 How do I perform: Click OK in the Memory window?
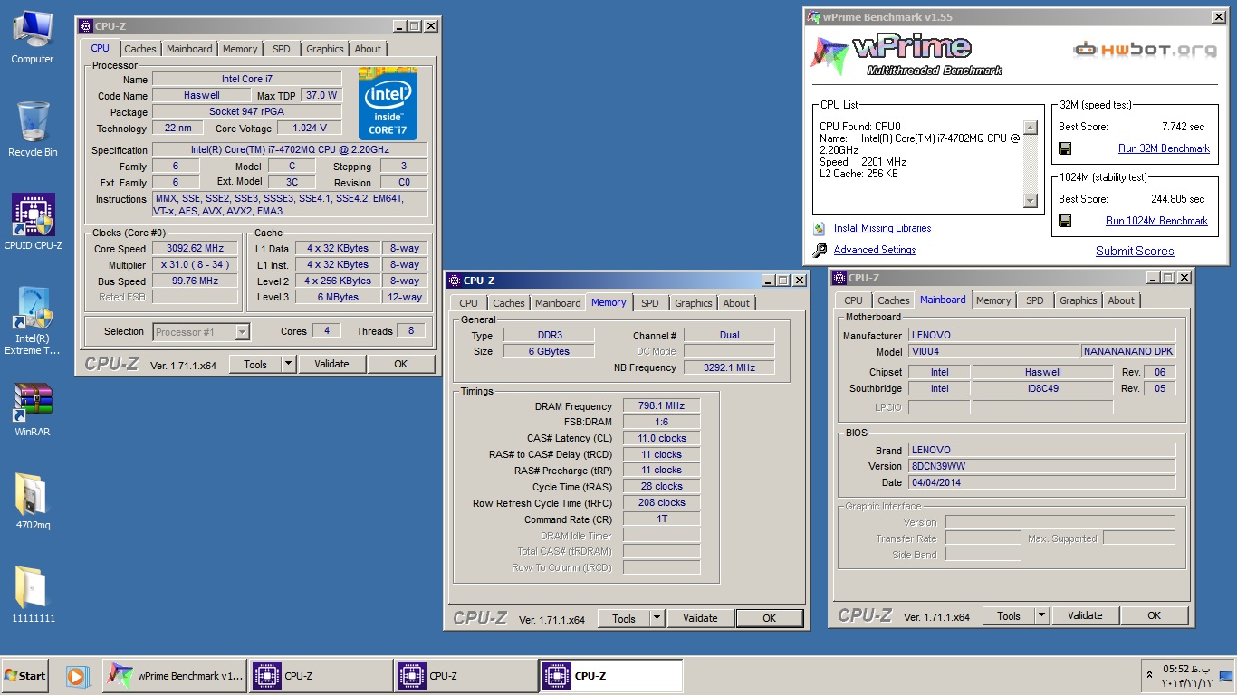[x=769, y=618]
